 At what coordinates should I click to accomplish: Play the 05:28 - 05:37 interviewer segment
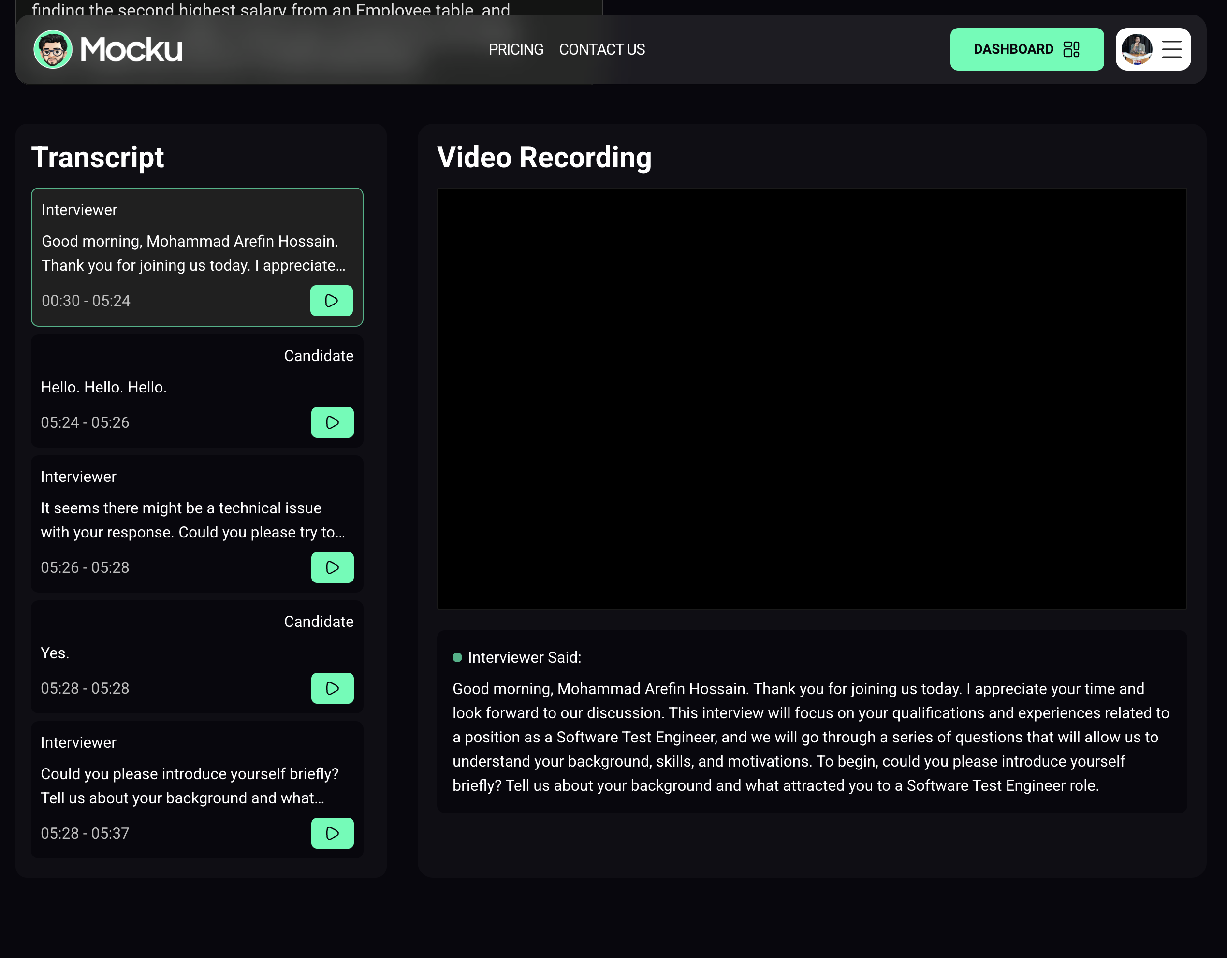[332, 833]
